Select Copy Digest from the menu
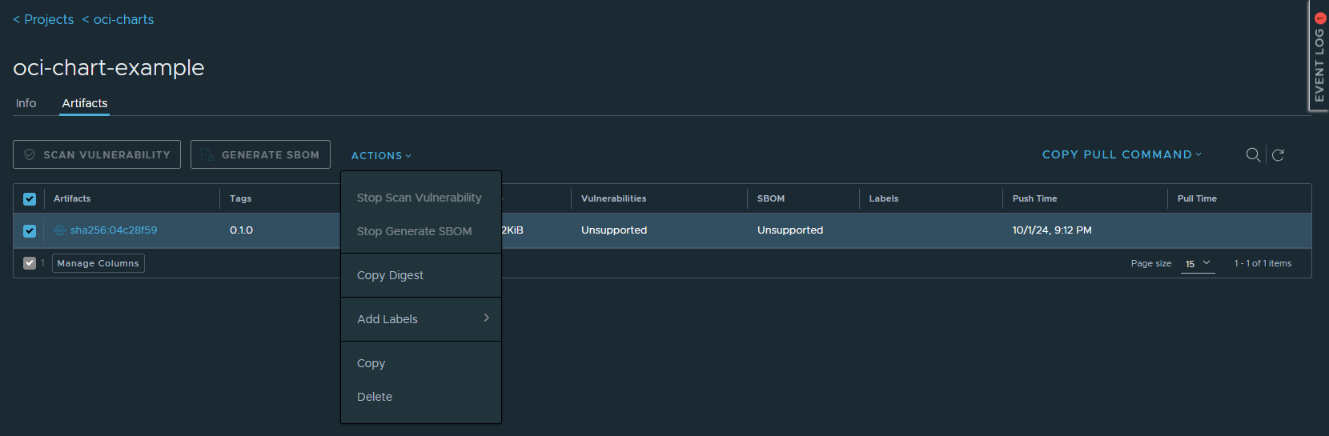Screen dimensions: 1329x436 [x=390, y=275]
